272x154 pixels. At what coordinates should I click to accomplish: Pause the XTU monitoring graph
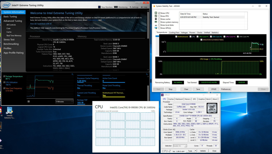[29, 101]
